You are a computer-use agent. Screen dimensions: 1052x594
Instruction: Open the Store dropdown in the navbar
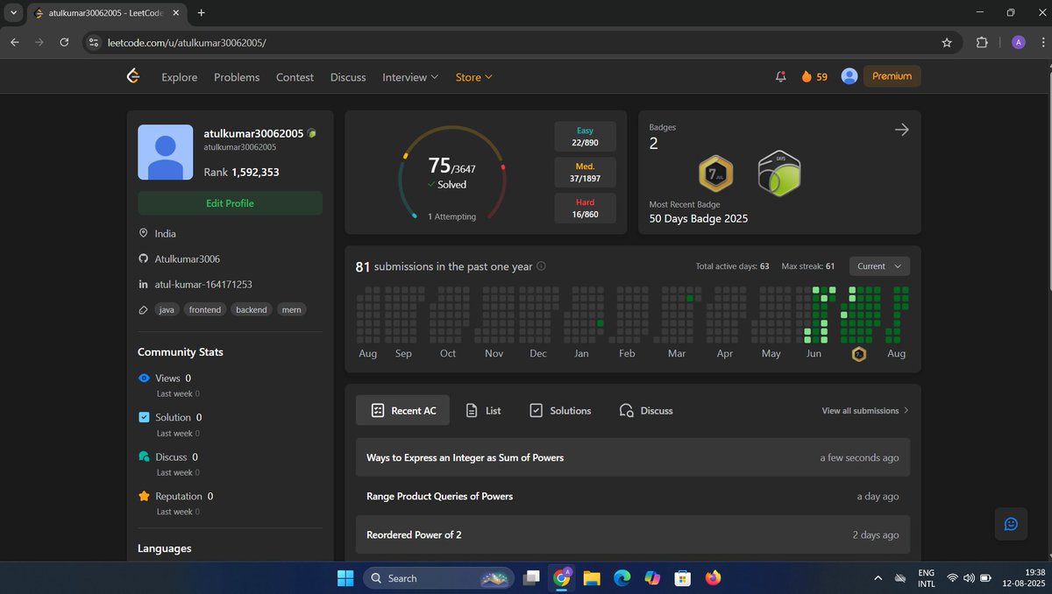click(474, 77)
